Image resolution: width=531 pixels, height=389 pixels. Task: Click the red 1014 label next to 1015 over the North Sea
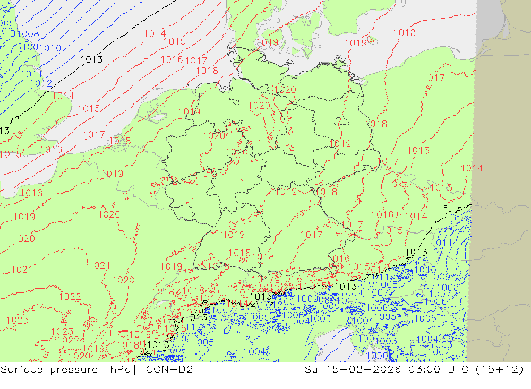[x=155, y=34]
